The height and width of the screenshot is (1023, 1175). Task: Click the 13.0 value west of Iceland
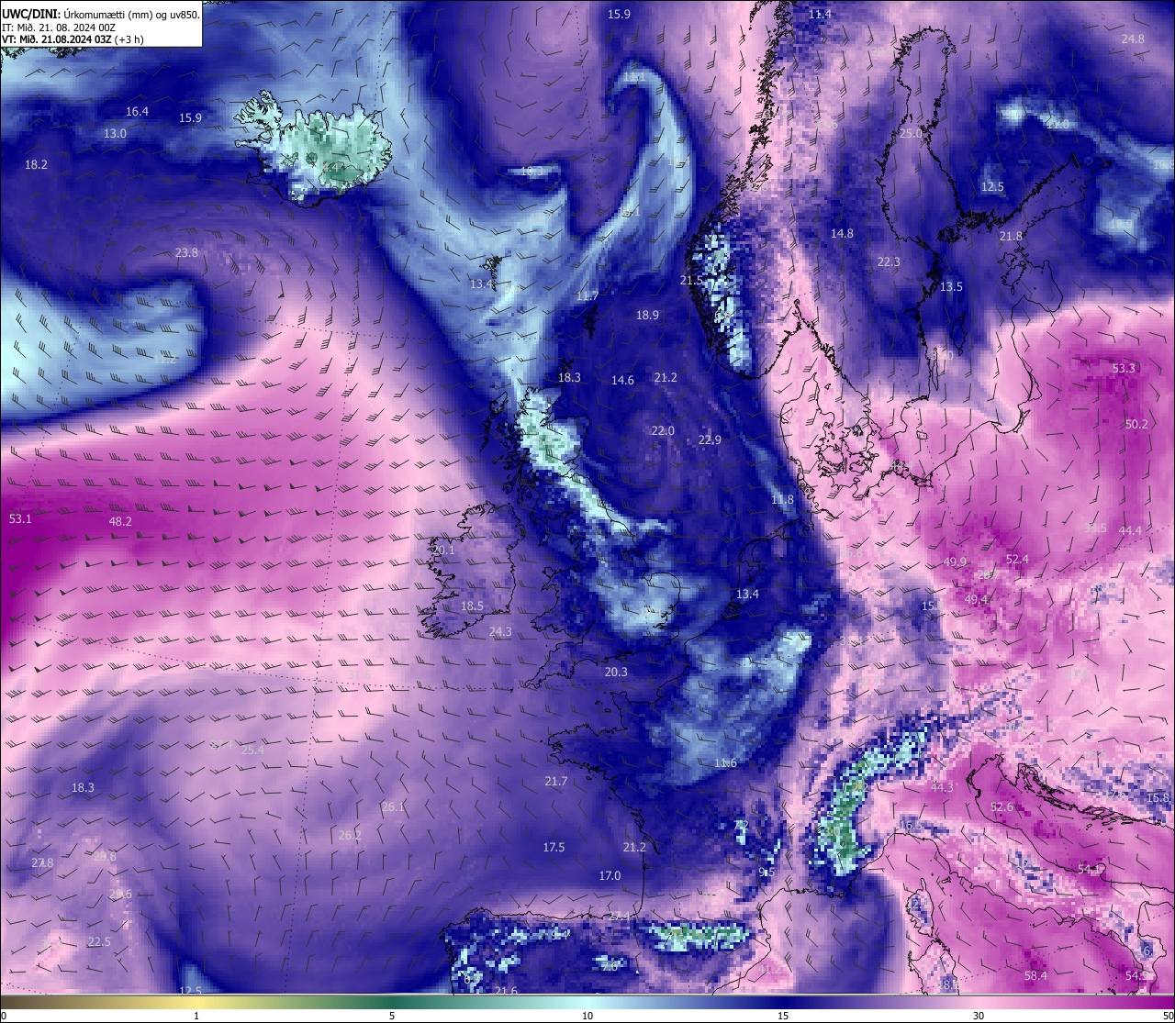click(115, 134)
